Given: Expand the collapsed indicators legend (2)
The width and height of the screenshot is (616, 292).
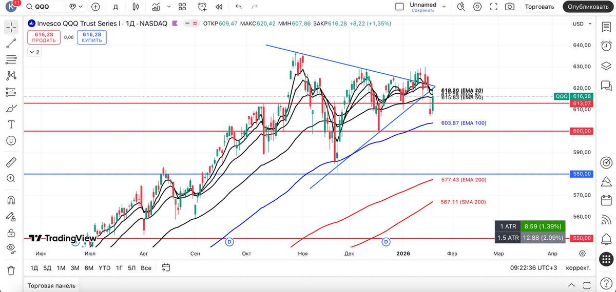Looking at the screenshot, I should pos(34,52).
